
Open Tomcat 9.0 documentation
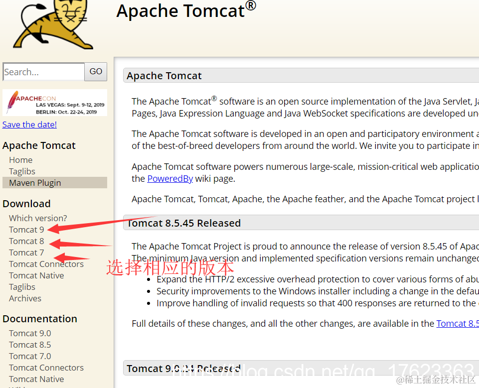coord(30,333)
